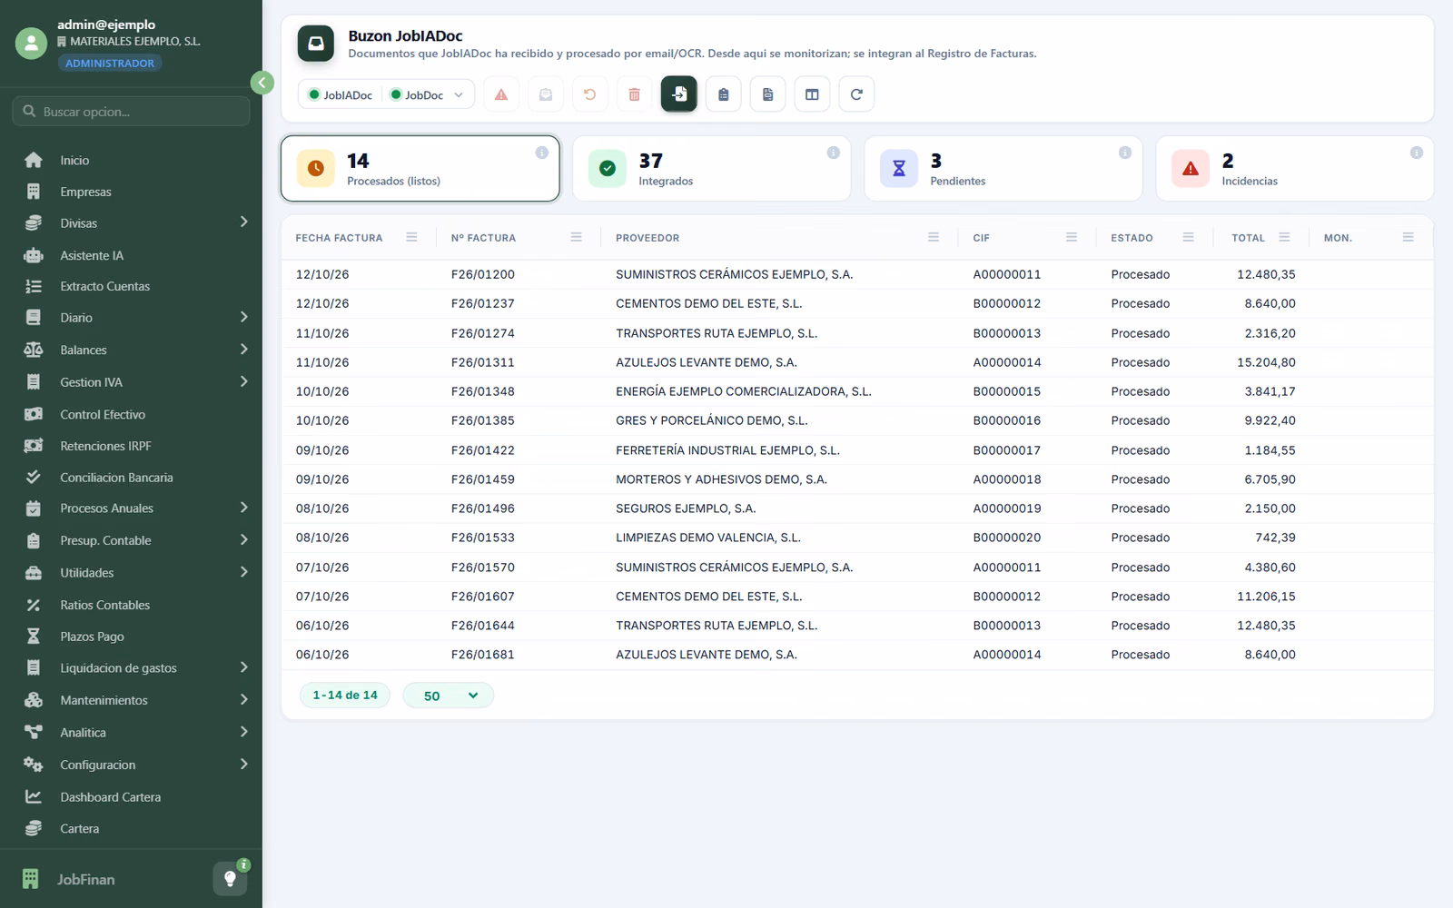Open column menu for Fecha Factura header
Image resolution: width=1453 pixels, height=908 pixels.
point(411,237)
